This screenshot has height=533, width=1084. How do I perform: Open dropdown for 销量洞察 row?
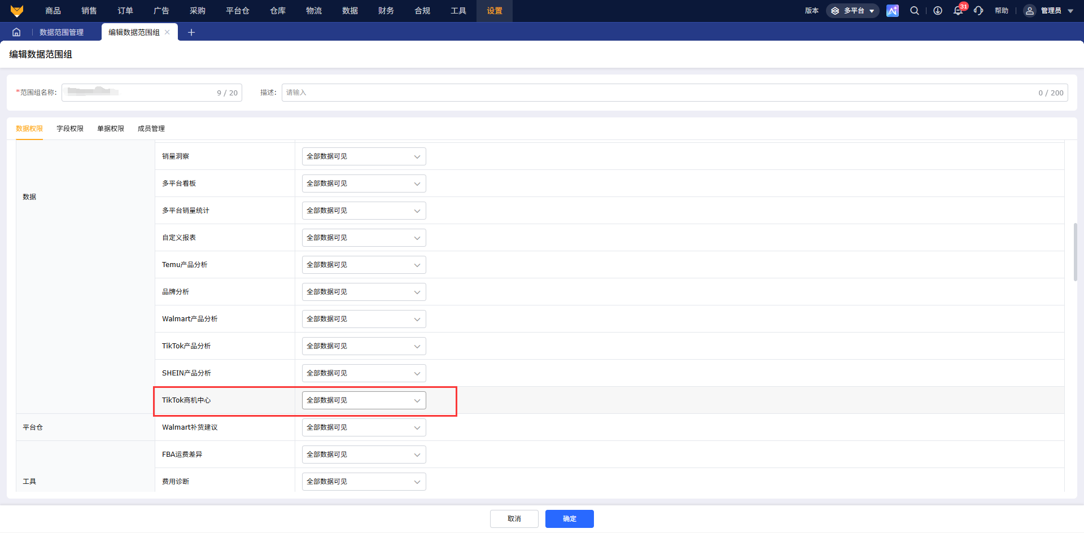[x=364, y=156]
